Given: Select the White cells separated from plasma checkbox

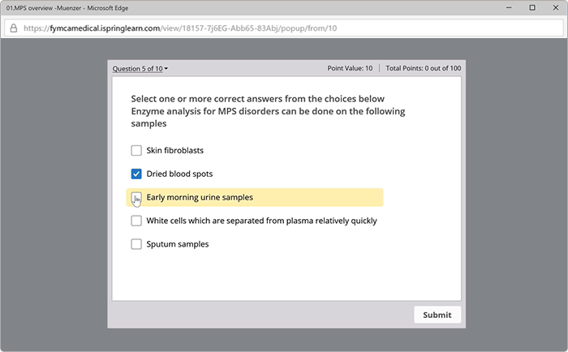Looking at the screenshot, I should pos(136,221).
